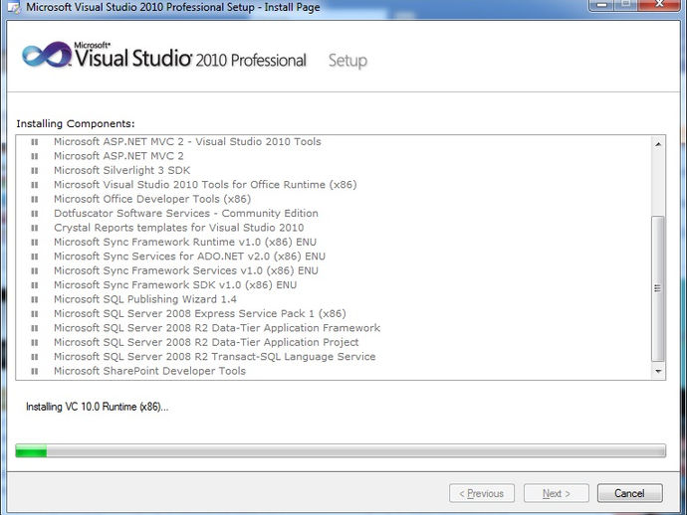Click pending icon beside Transact-SQL Language Service
This screenshot has width=687, height=515.
(35, 357)
